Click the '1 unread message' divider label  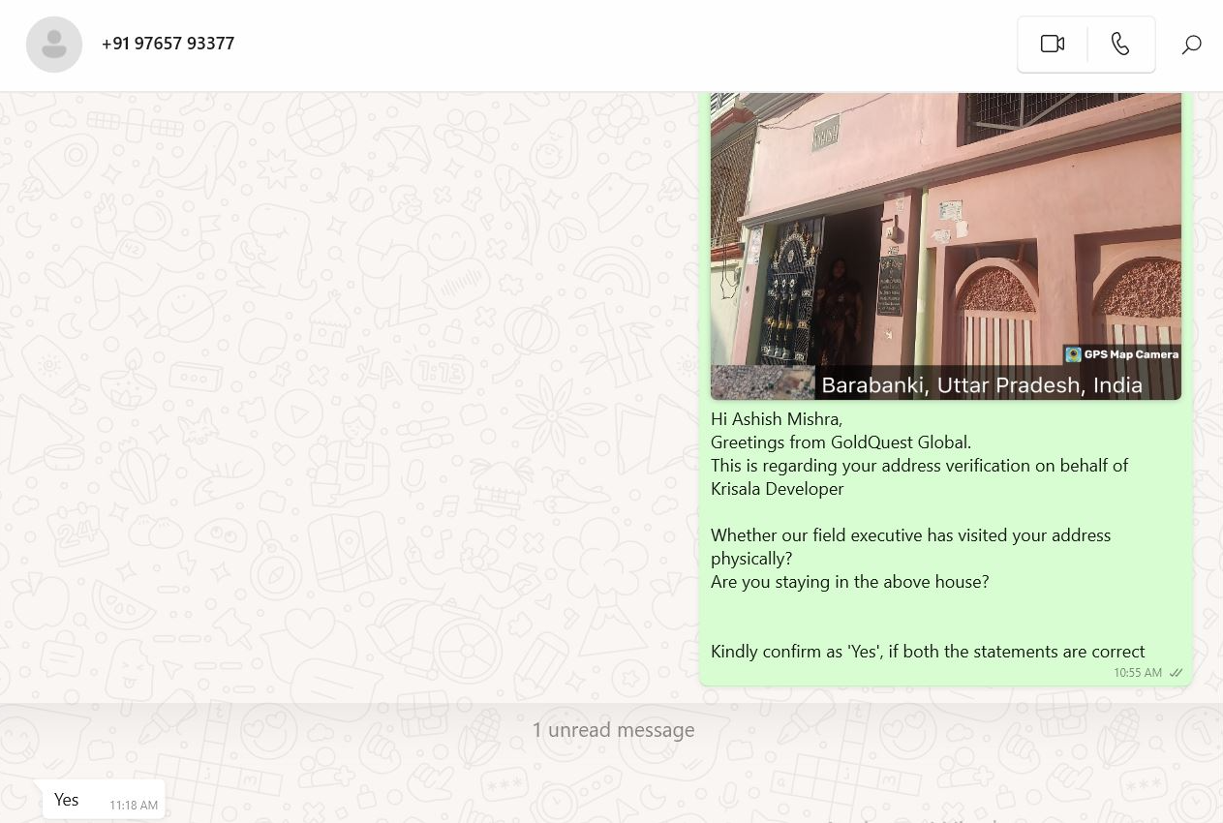(x=613, y=730)
